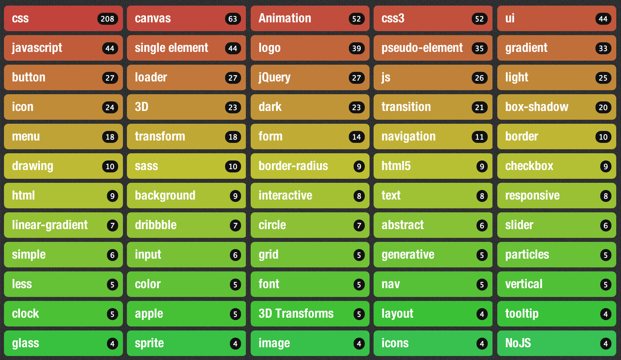
Task: Select the jQuery tag
Action: [310, 77]
